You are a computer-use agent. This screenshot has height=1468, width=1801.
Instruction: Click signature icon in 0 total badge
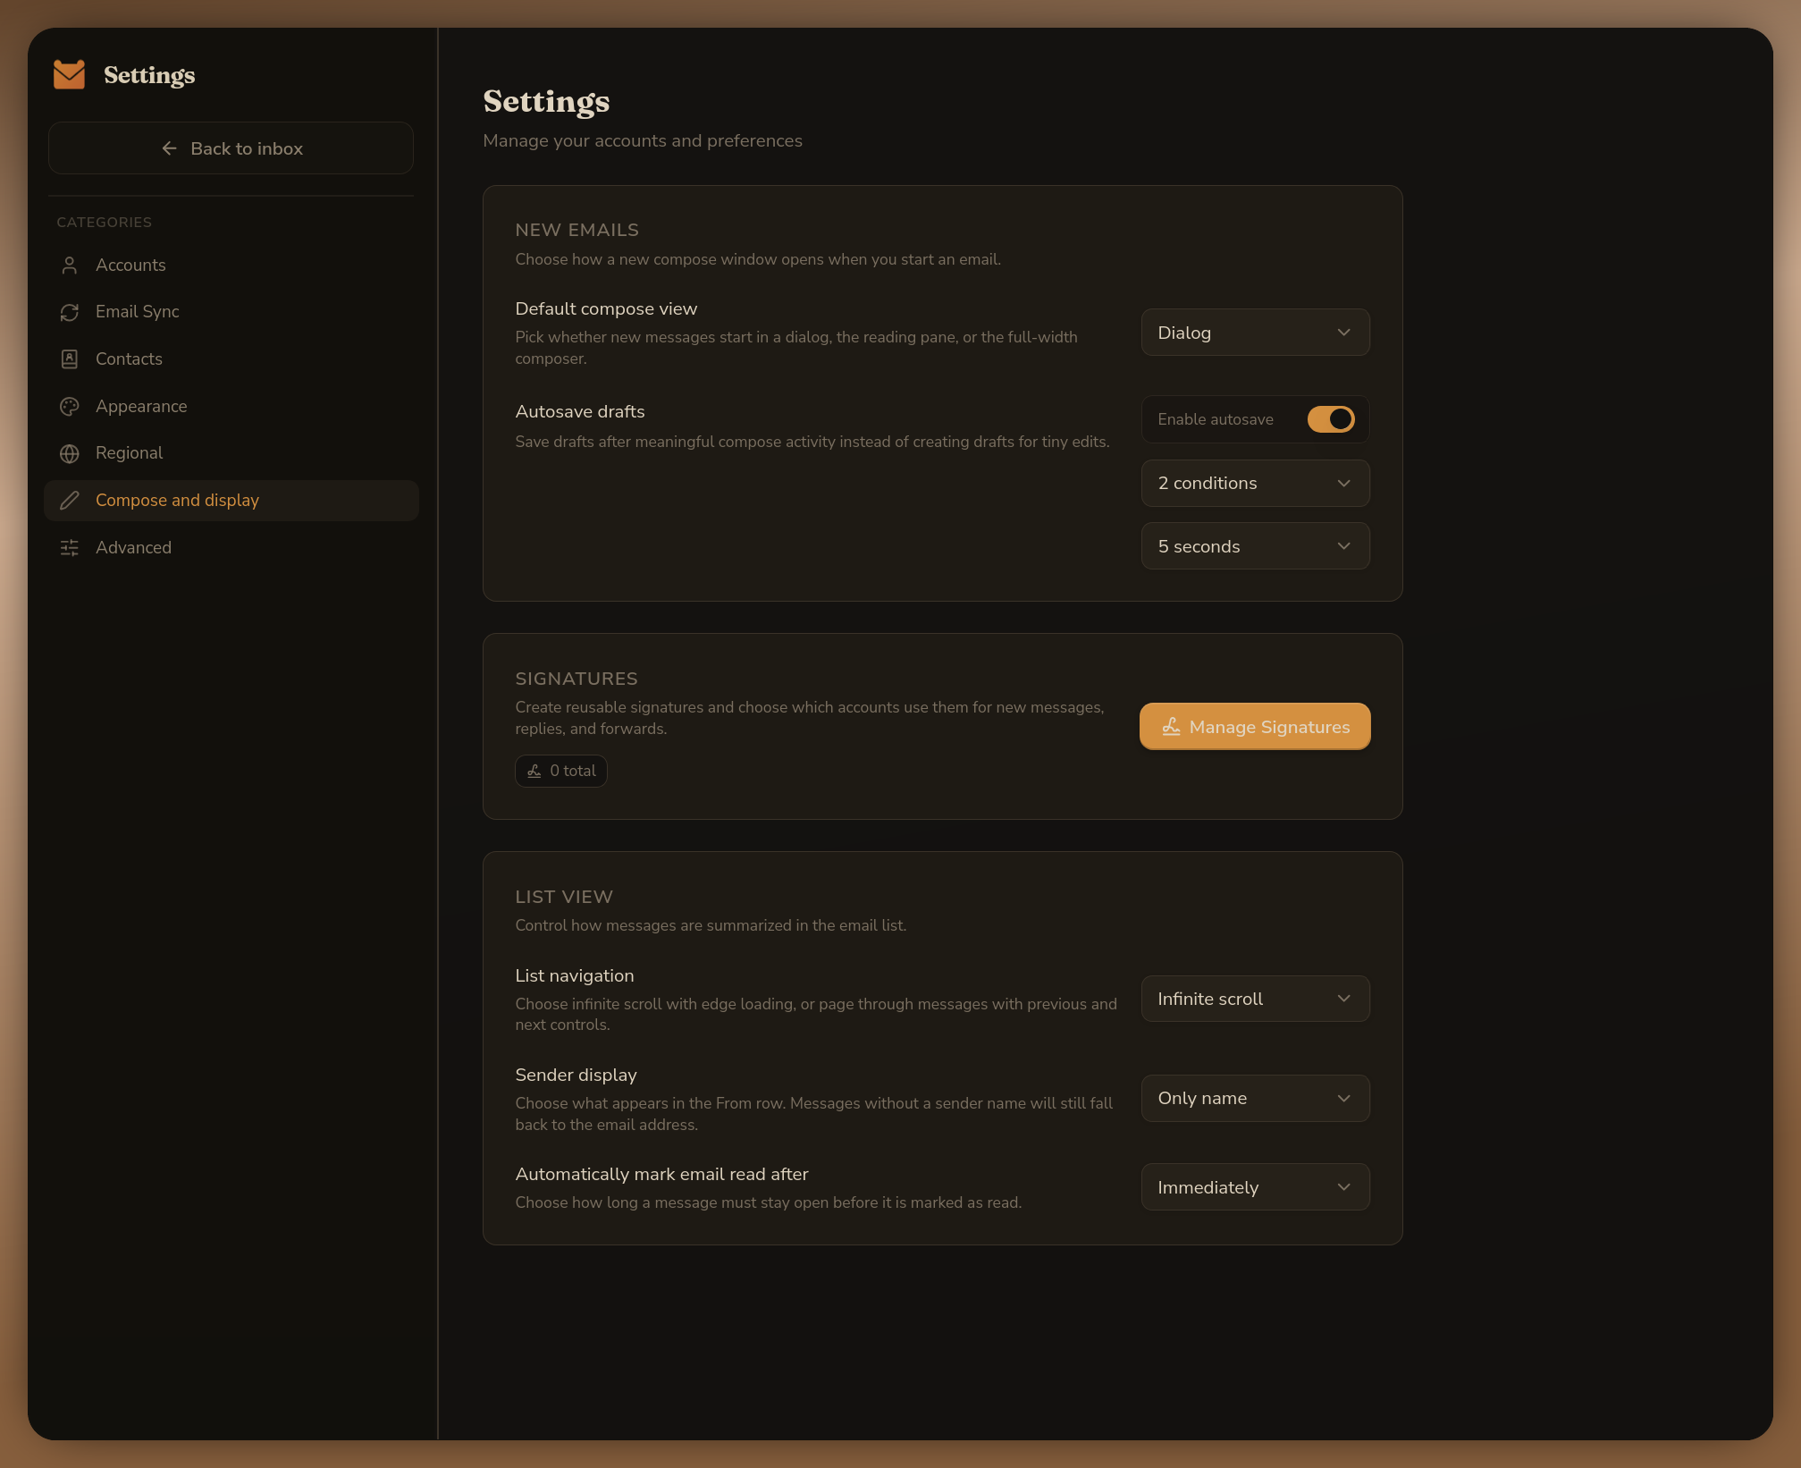click(534, 771)
